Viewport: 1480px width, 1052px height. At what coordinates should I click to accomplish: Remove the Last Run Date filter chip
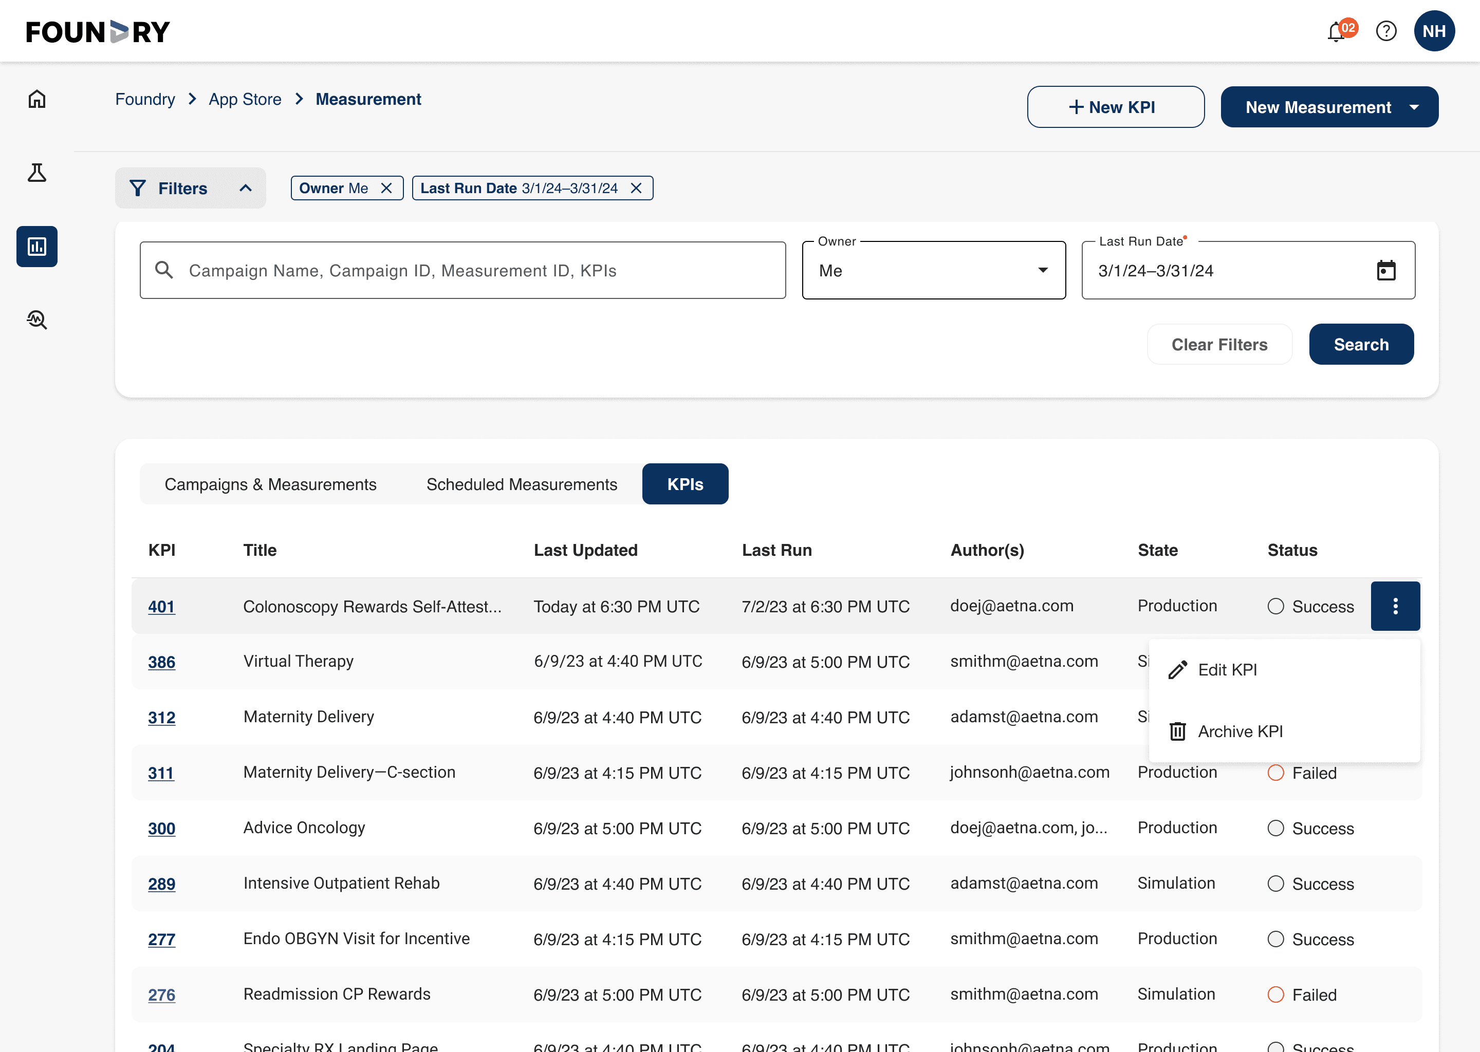[636, 189]
